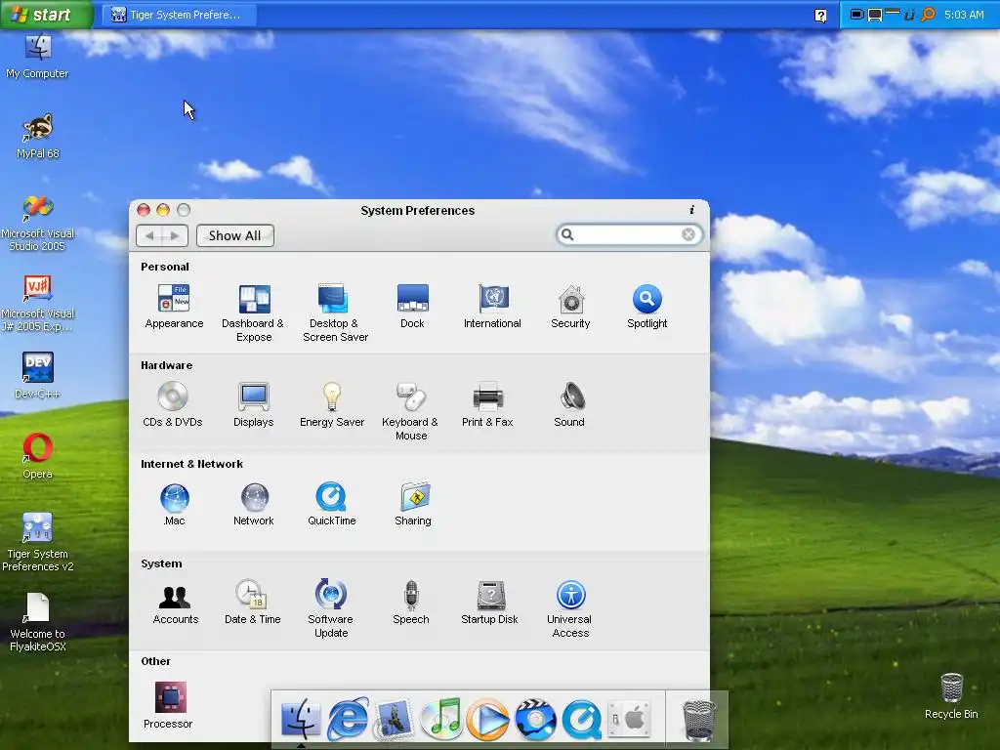This screenshot has height=750, width=1000.
Task: Clear the search field with the X button
Action: [x=688, y=234]
